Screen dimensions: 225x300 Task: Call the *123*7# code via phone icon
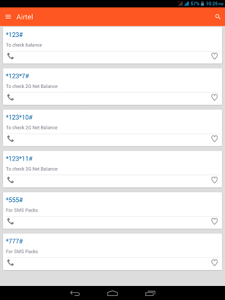pyautogui.click(x=11, y=97)
